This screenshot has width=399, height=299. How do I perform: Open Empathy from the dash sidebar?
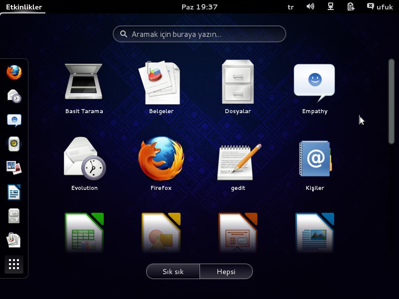click(x=14, y=120)
